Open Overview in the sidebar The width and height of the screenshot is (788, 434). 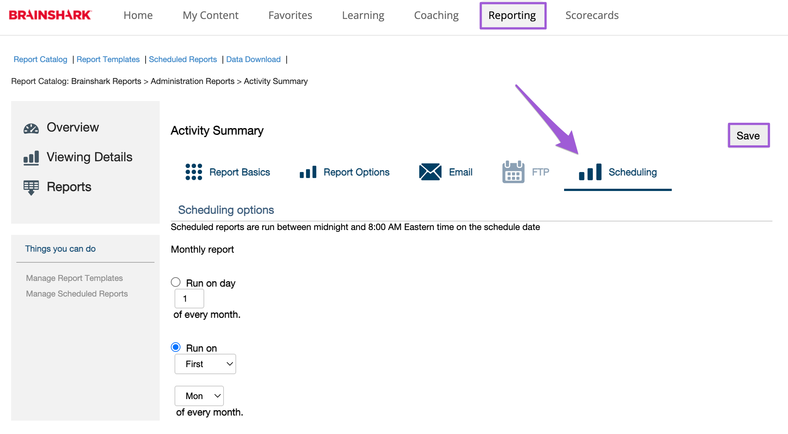point(73,127)
